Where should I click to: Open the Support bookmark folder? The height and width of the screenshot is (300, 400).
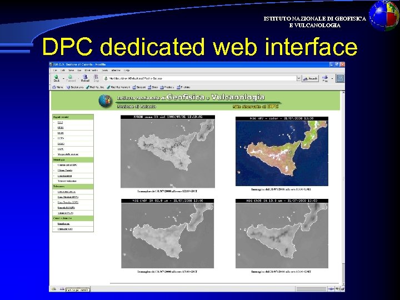pos(139,87)
